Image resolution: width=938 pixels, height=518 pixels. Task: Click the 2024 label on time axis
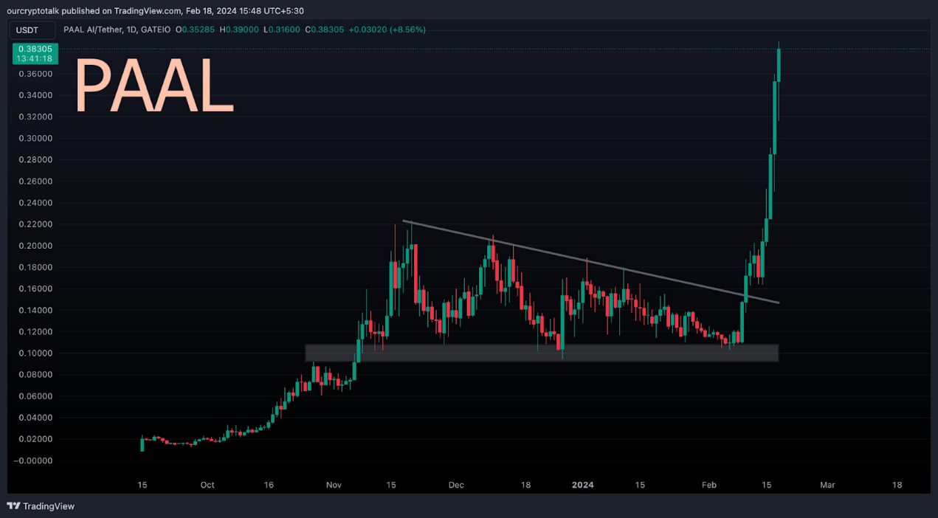tap(582, 485)
